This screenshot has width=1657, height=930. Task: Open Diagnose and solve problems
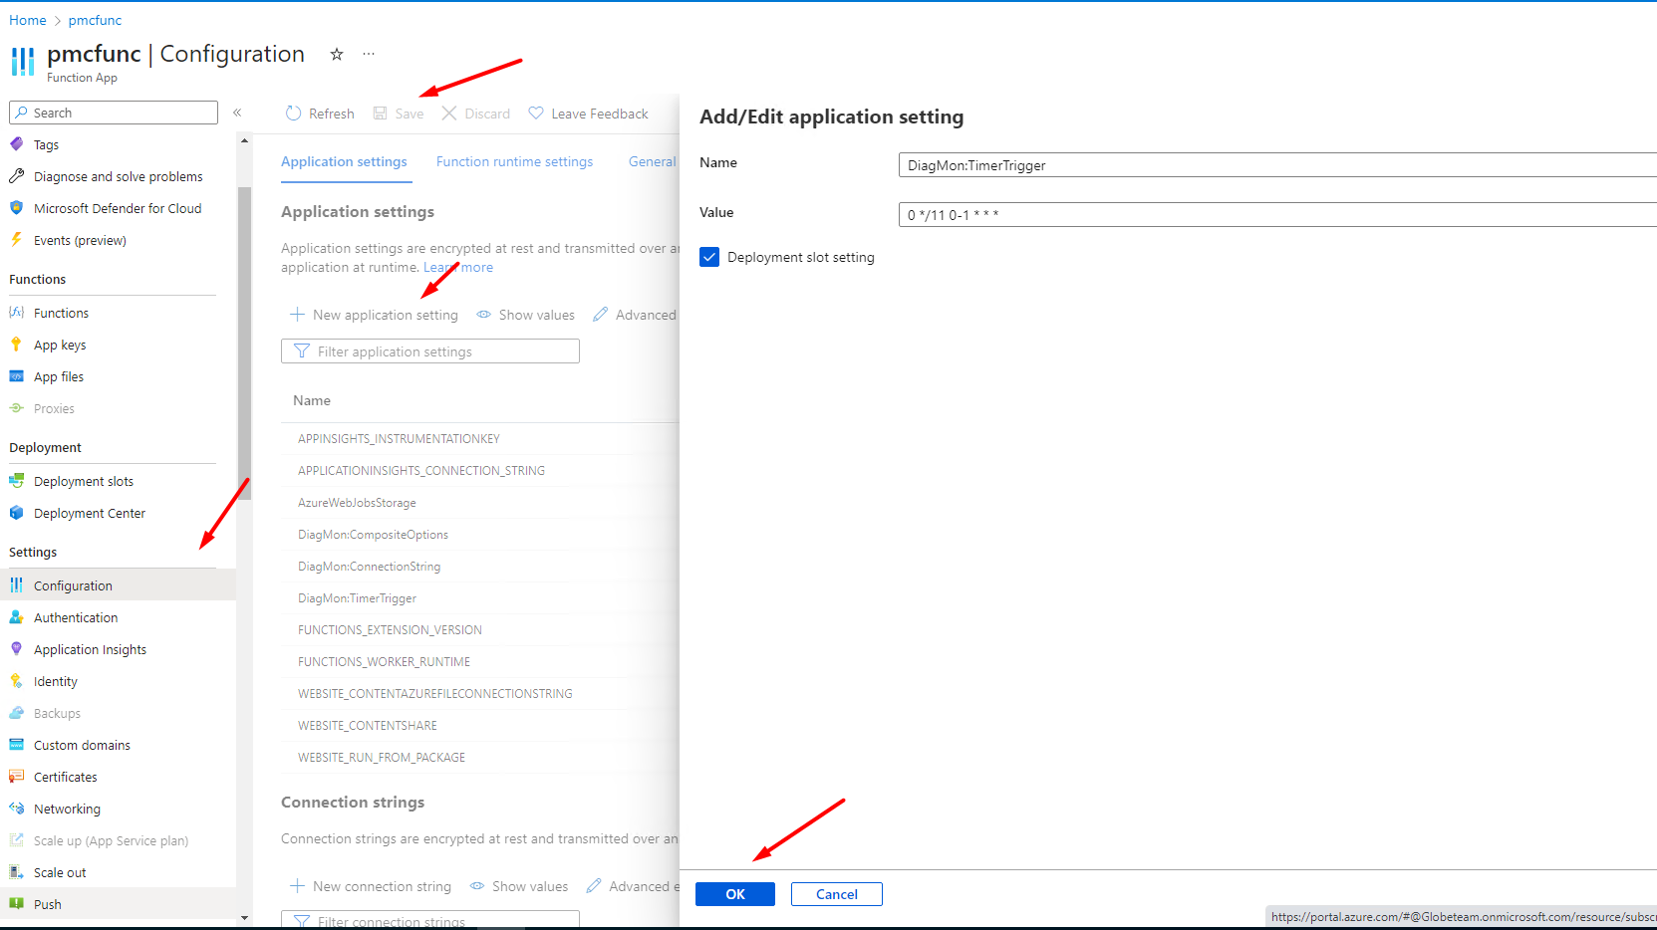click(118, 176)
